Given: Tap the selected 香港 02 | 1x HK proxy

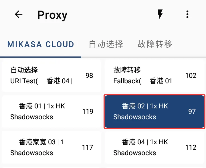Looking at the screenshot, I should click(154, 112).
